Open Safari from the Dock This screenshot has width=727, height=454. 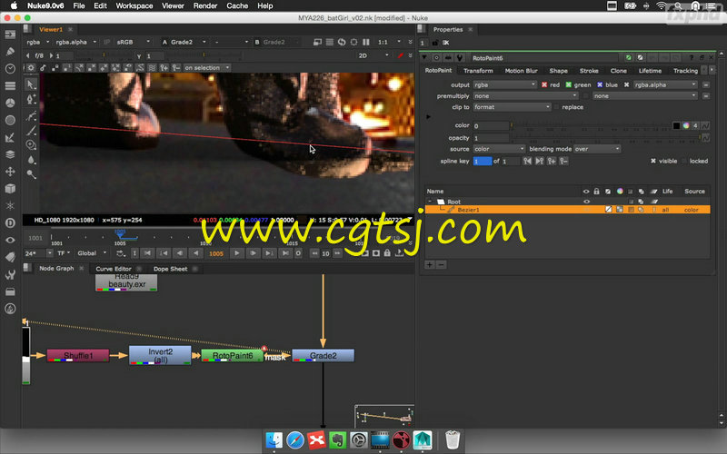pyautogui.click(x=295, y=439)
